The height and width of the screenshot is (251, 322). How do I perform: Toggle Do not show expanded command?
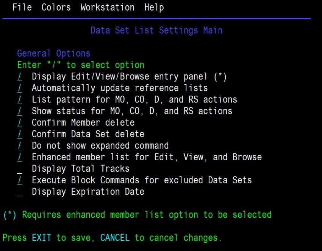point(20,146)
